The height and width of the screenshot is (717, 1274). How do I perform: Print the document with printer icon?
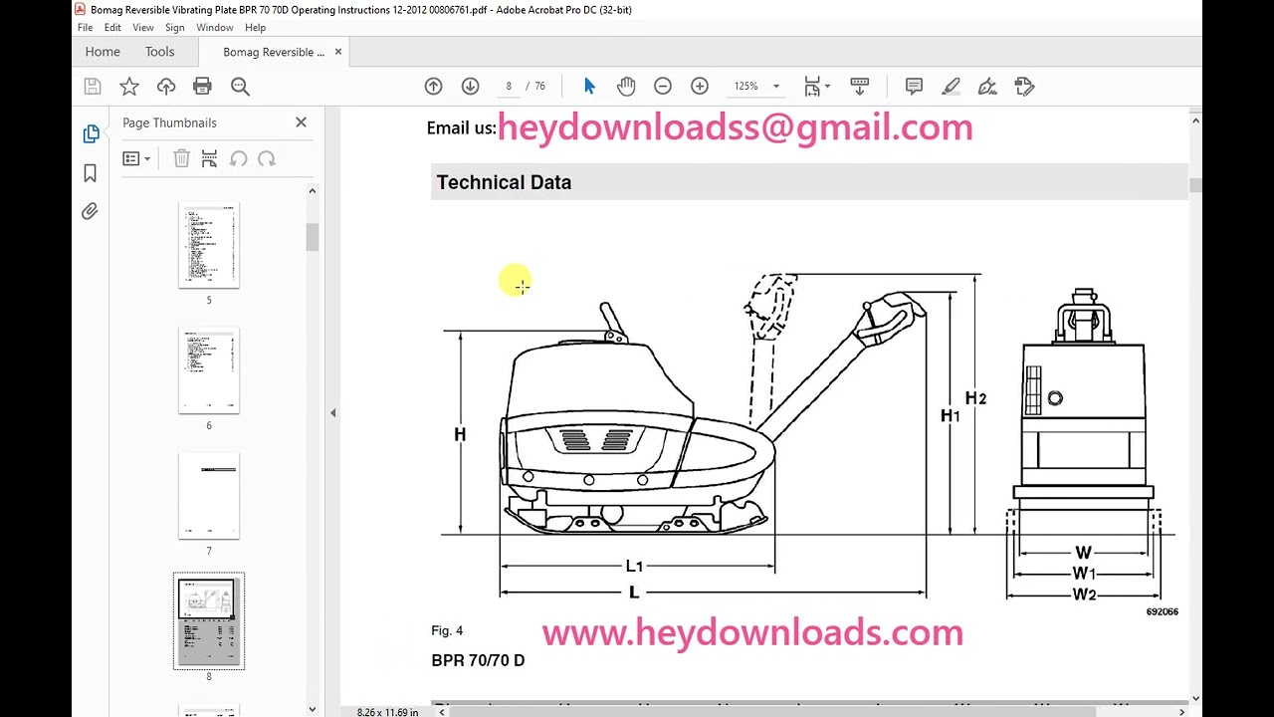(x=203, y=87)
